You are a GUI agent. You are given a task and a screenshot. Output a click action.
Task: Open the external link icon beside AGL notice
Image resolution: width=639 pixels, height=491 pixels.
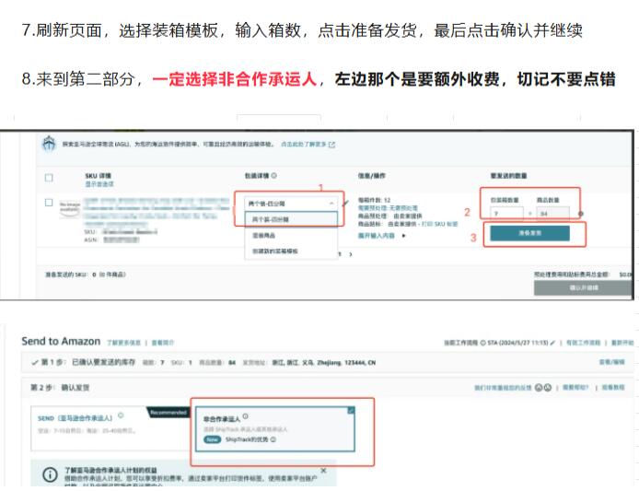331,145
